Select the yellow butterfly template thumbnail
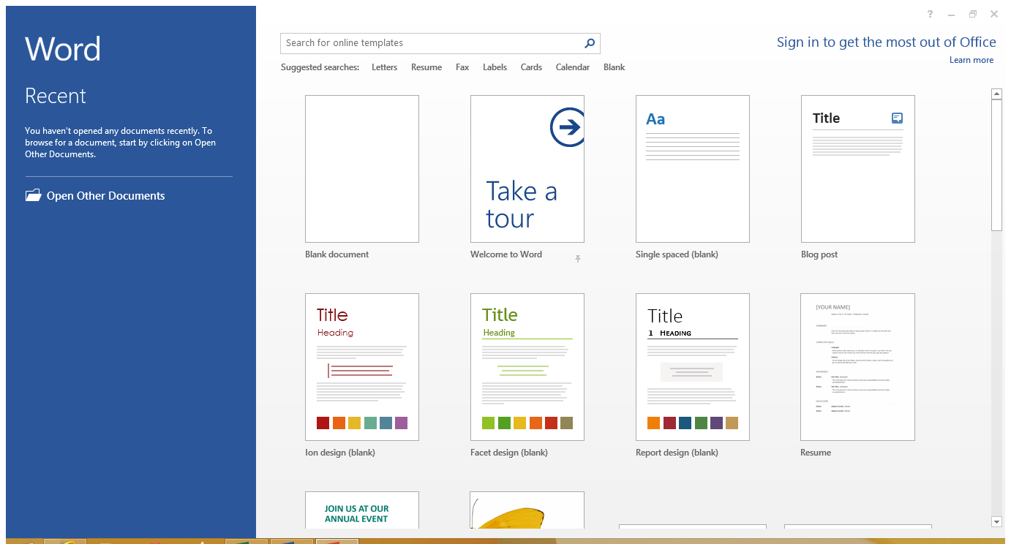1011x544 pixels. pyautogui.click(x=527, y=510)
